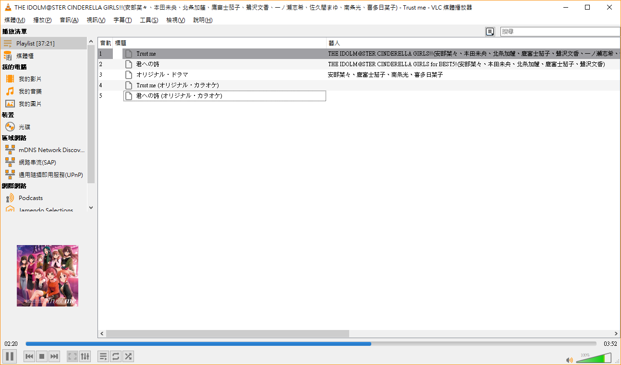Toggle the playlist view button
This screenshot has width=621, height=365.
pos(103,356)
